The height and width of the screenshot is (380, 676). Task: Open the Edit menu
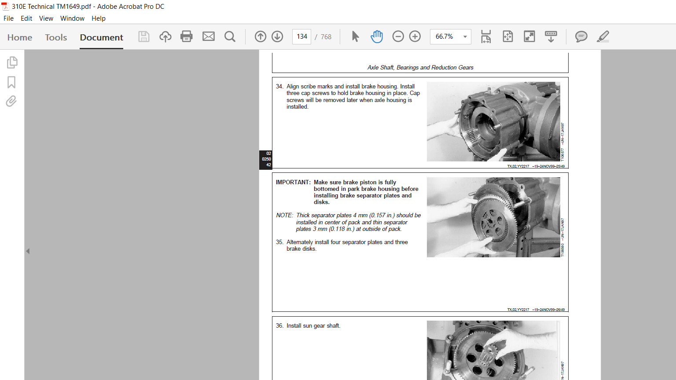pyautogui.click(x=26, y=18)
